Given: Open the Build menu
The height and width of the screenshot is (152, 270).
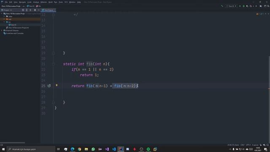Looking at the screenshot, I should point(51,2).
